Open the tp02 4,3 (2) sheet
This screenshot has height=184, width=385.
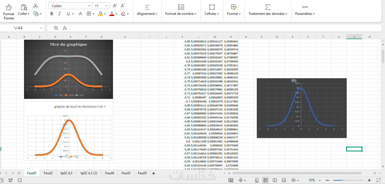(89, 173)
